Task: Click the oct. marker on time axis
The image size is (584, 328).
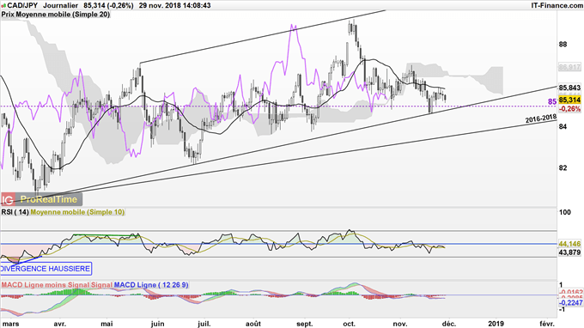Action: 350,324
